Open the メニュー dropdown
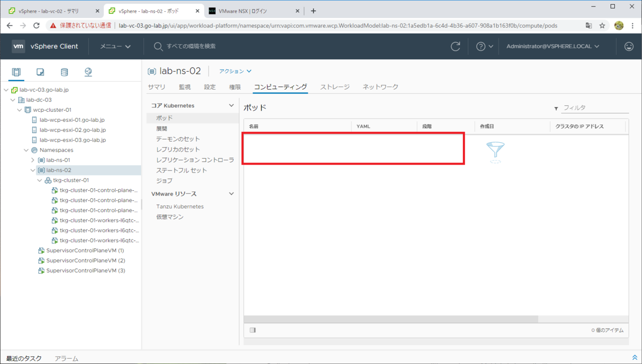This screenshot has height=364, width=642. point(116,47)
